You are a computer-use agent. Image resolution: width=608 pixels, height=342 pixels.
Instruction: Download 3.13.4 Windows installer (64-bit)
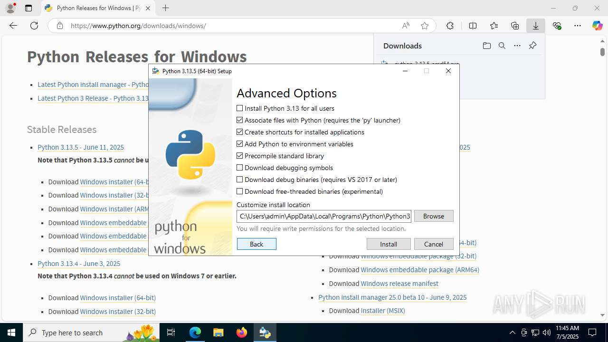118,298
